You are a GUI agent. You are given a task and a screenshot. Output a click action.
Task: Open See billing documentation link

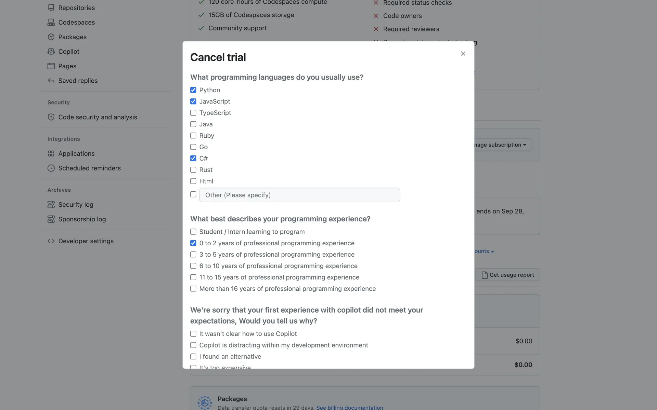(x=349, y=407)
